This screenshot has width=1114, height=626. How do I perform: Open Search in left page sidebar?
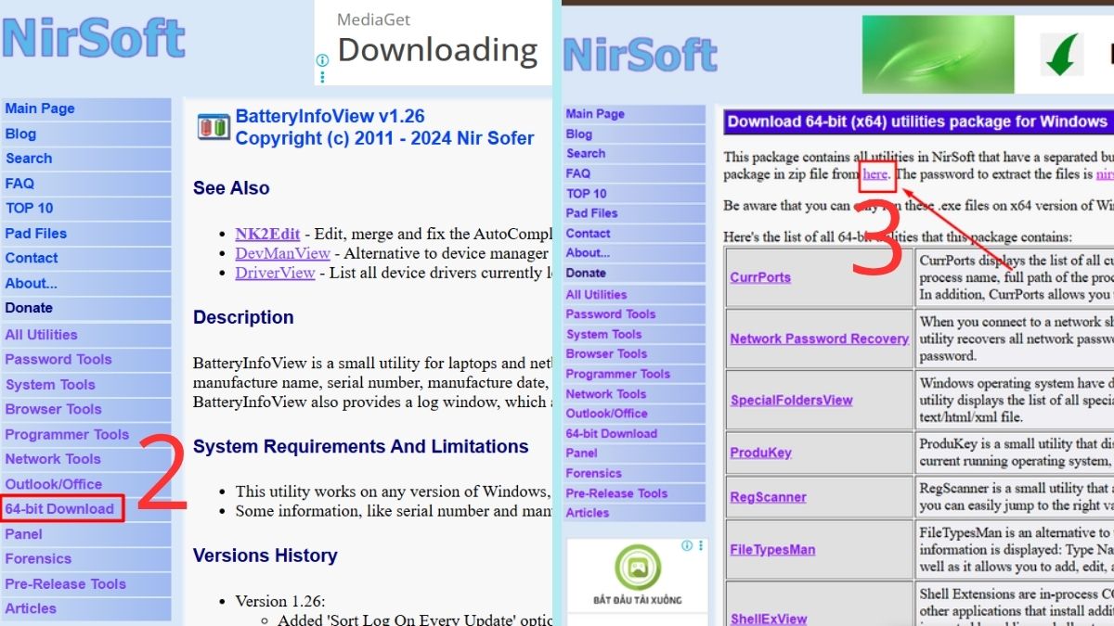coord(29,159)
